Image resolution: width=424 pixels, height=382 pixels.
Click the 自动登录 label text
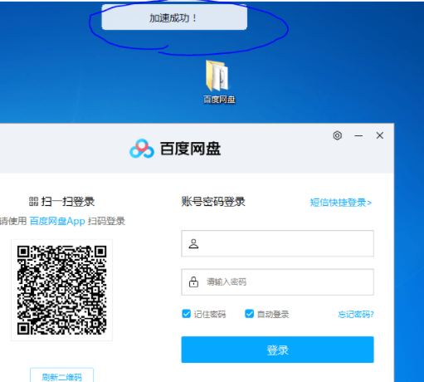(273, 314)
